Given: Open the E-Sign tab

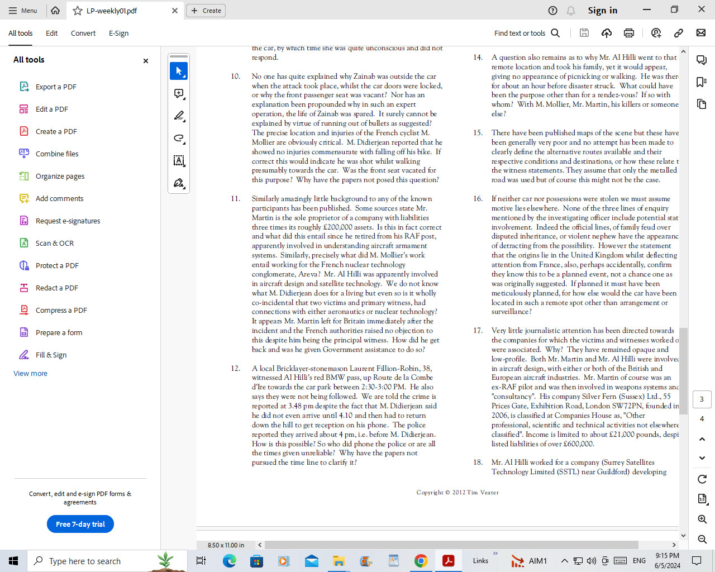Looking at the screenshot, I should tap(118, 34).
